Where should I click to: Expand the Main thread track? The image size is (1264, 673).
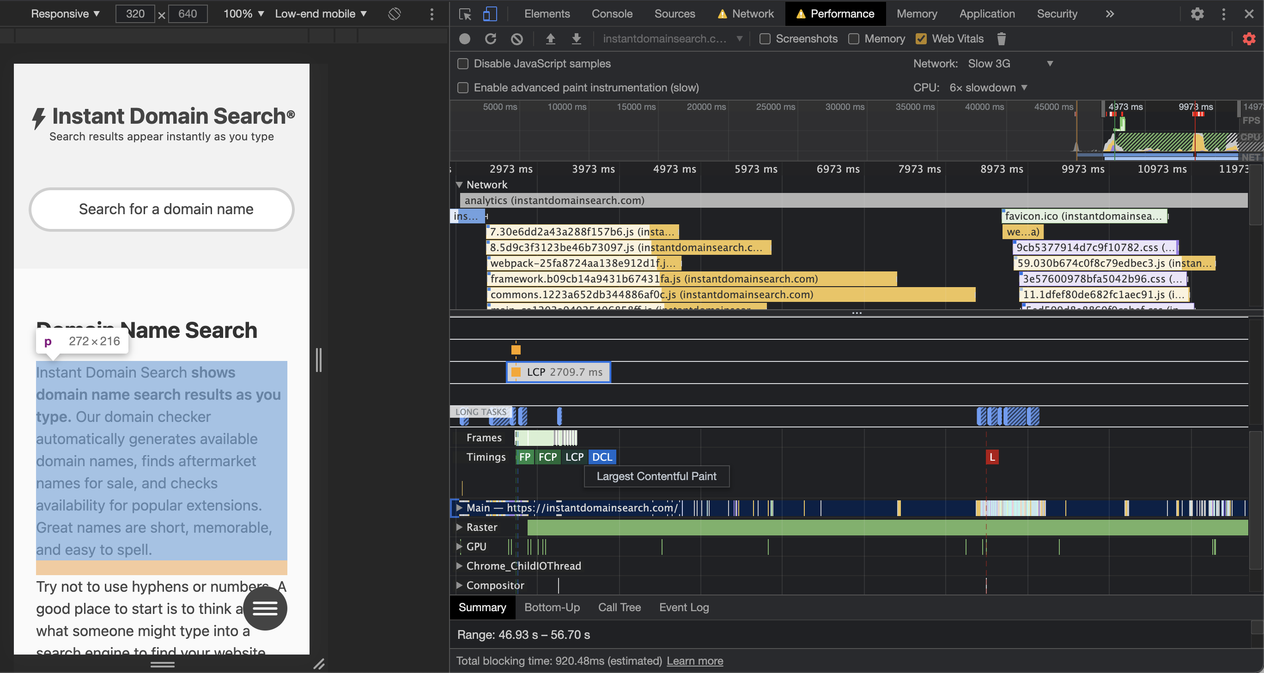click(x=459, y=508)
